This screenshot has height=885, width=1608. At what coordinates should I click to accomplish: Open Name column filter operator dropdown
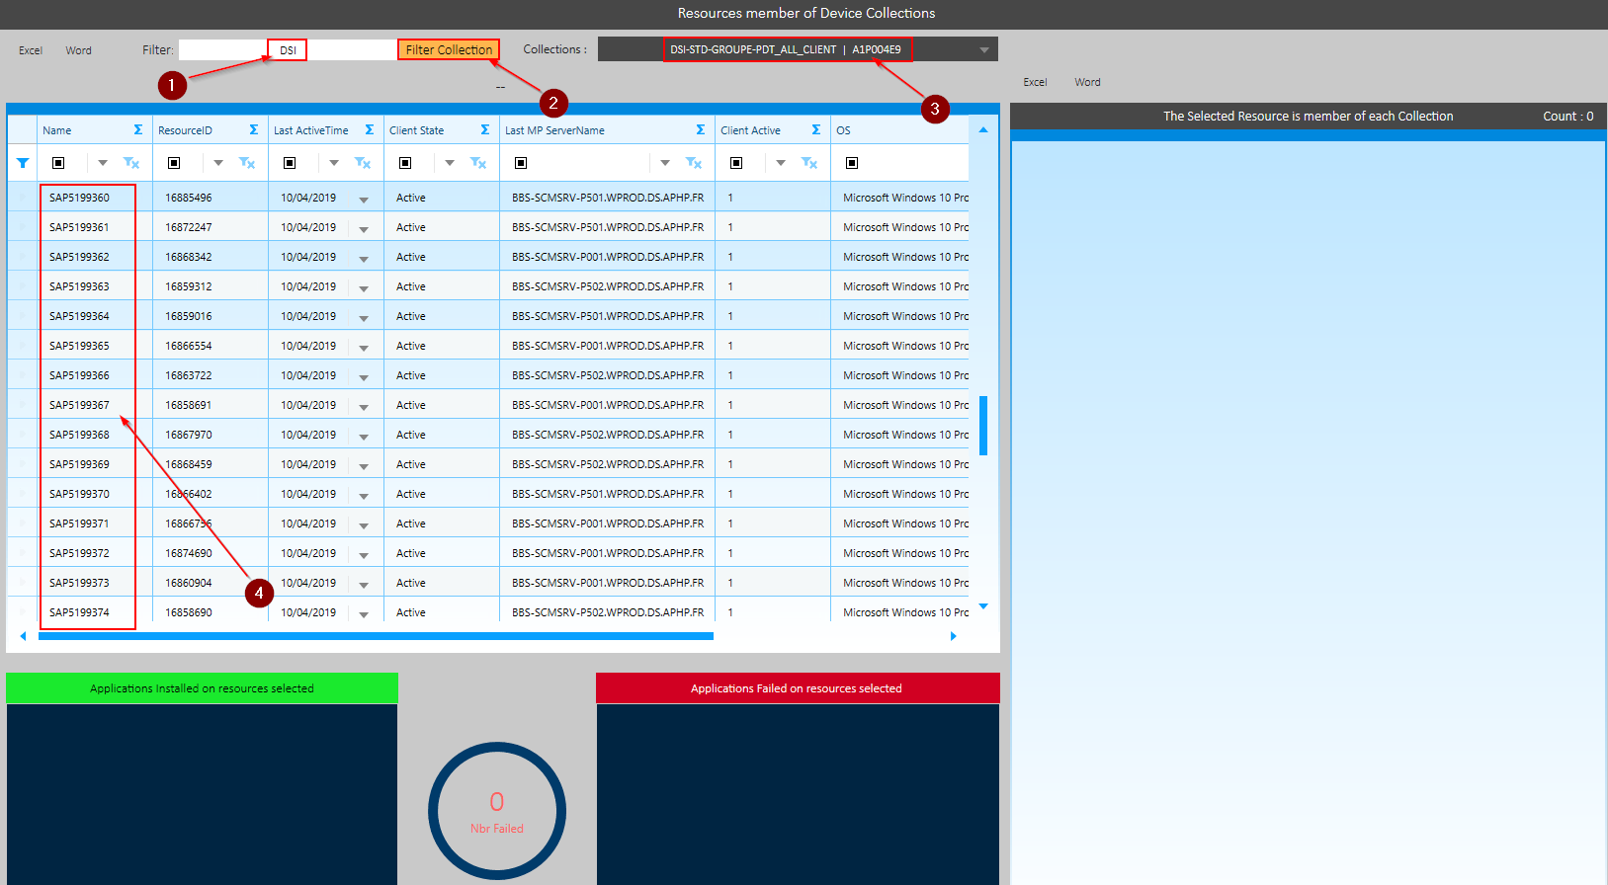[103, 163]
